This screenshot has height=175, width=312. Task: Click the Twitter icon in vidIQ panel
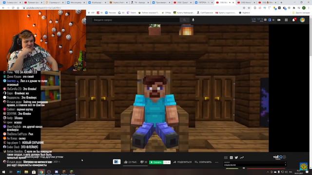(x=236, y=157)
